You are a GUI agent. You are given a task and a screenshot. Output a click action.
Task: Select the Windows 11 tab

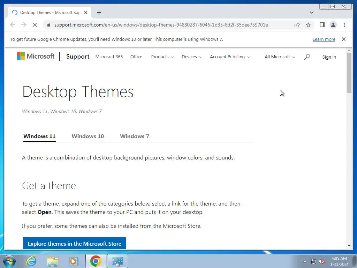pos(39,136)
